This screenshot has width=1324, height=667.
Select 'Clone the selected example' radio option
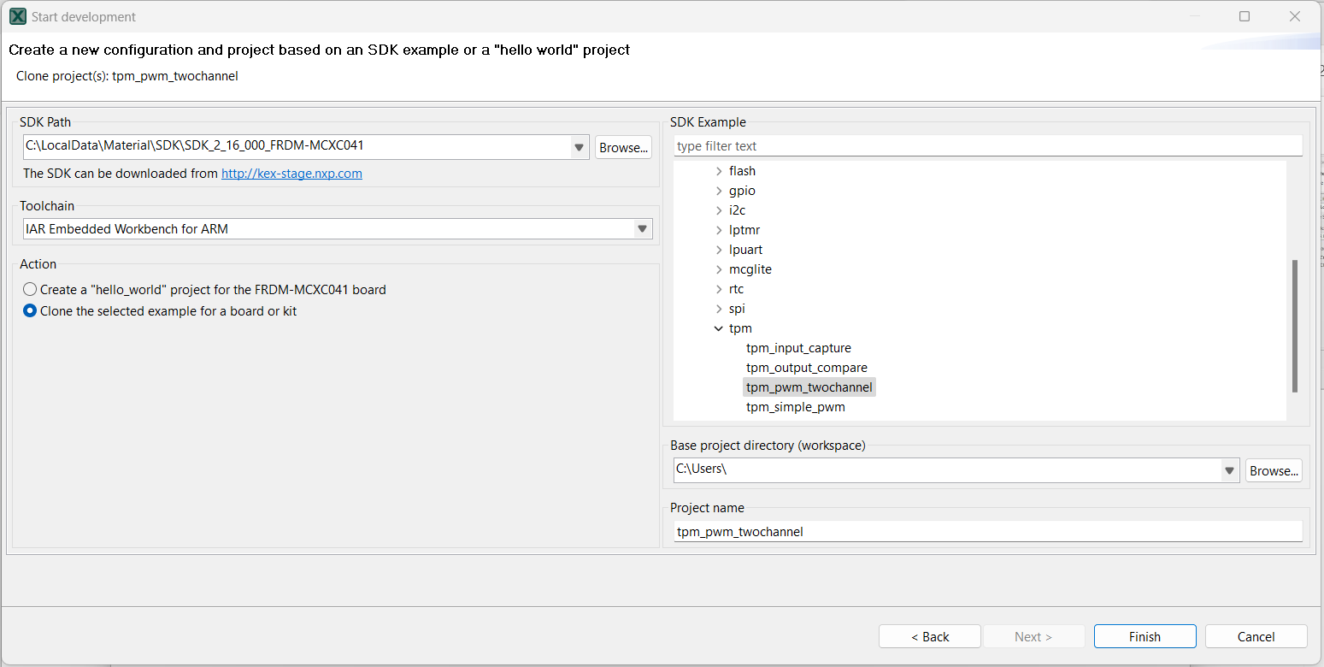pos(30,311)
